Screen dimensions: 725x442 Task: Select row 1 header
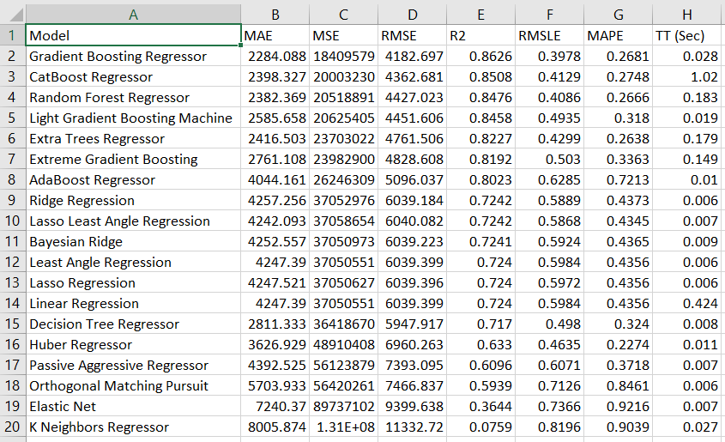click(x=12, y=35)
